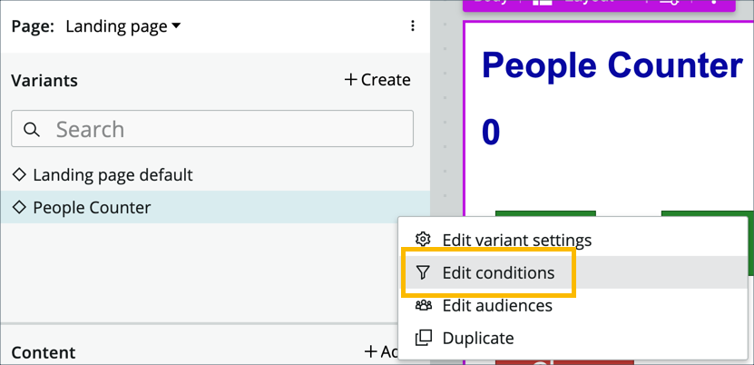Click the people icon for Edit audiences

point(423,305)
